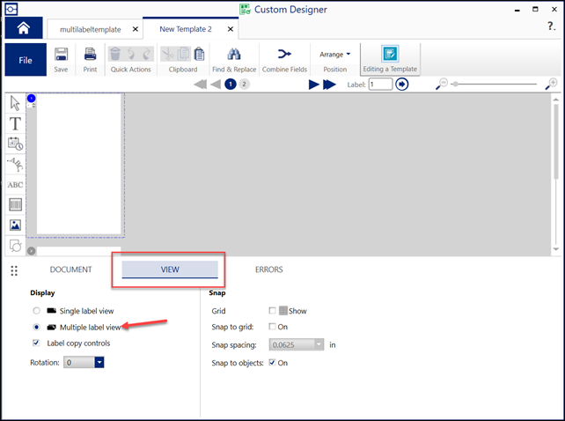Choose the Barcode tool in sidebar
Viewport: 565px width, 421px height.
15,204
